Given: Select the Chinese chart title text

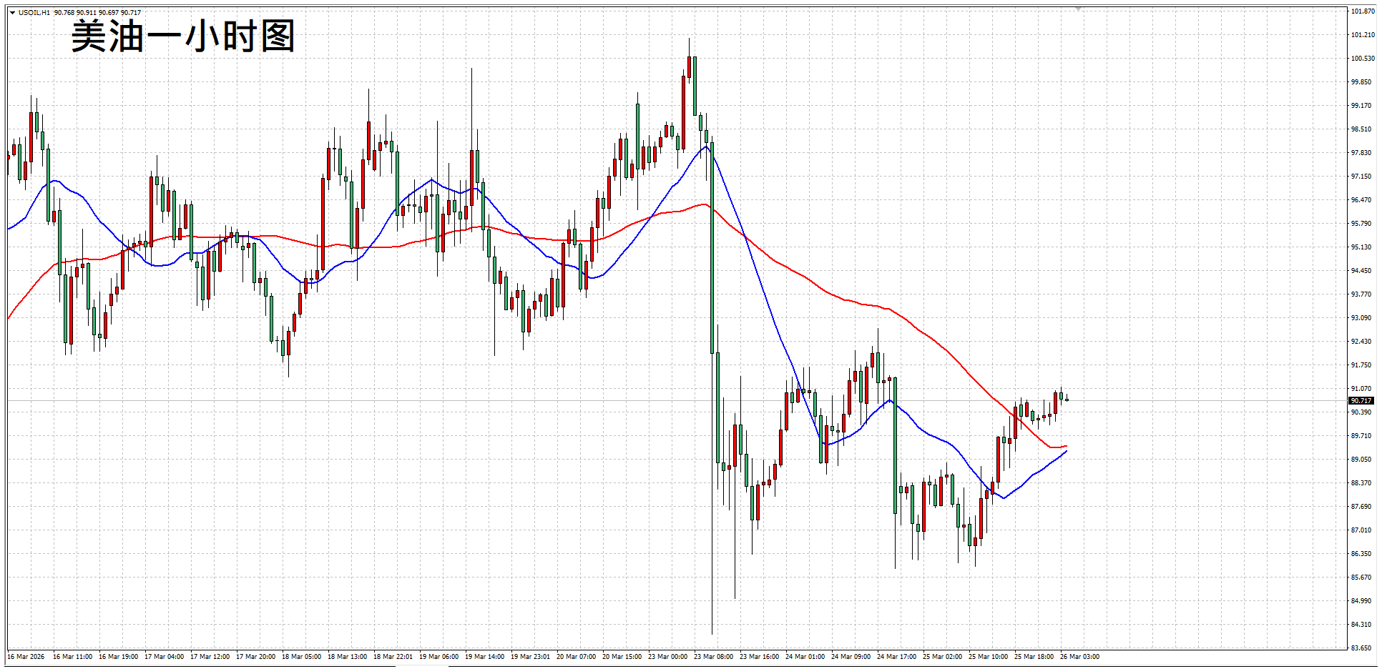Looking at the screenshot, I should click(x=183, y=36).
